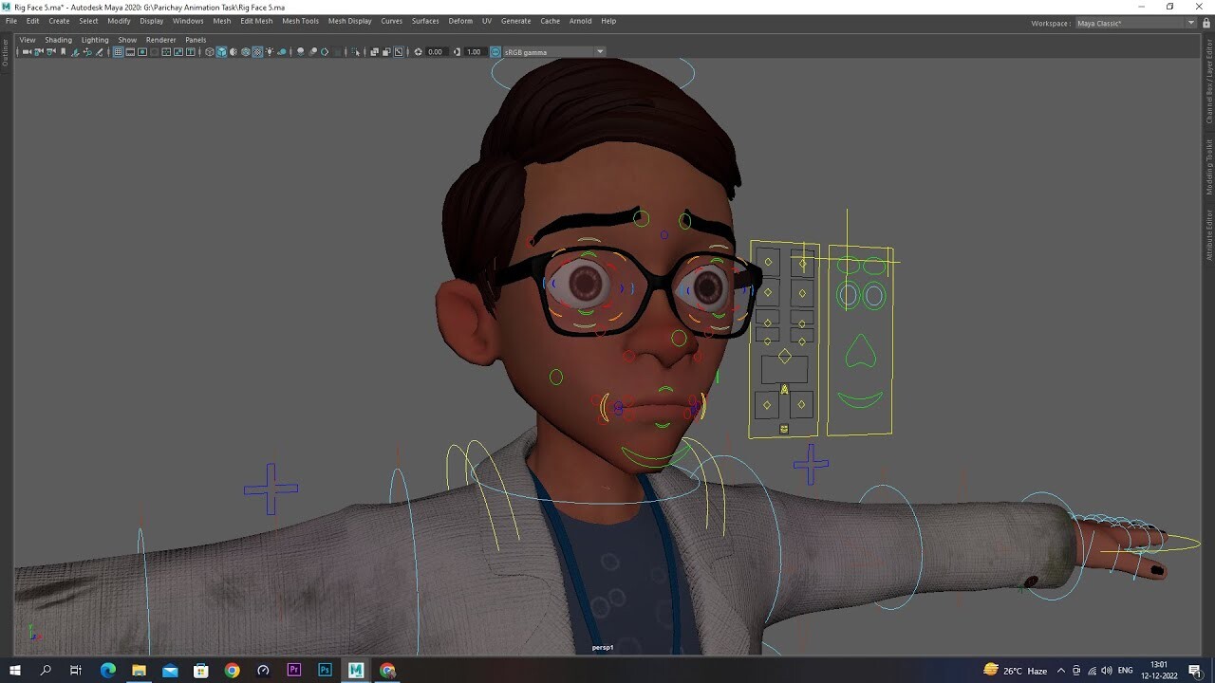Toggle the Shadows display in the viewport toolbar
The width and height of the screenshot is (1215, 683).
click(x=283, y=52)
